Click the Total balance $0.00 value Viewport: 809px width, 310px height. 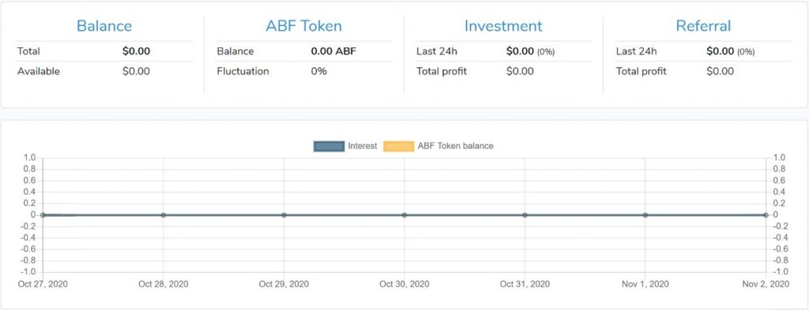[136, 51]
